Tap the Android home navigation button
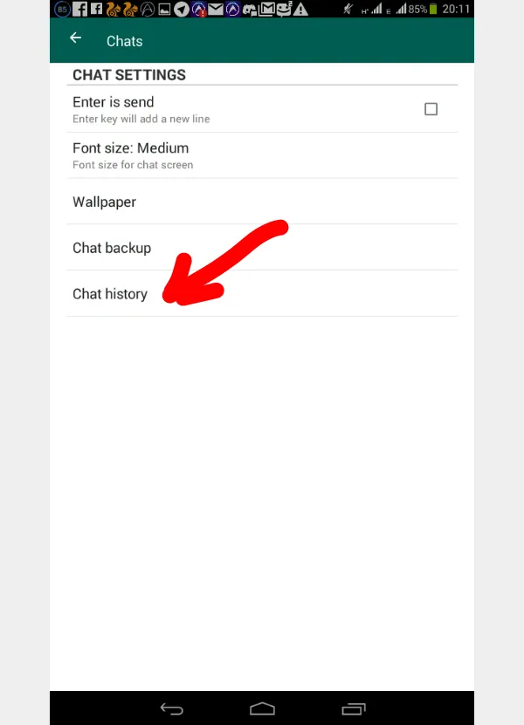Image resolution: width=524 pixels, height=725 pixels. [262, 708]
